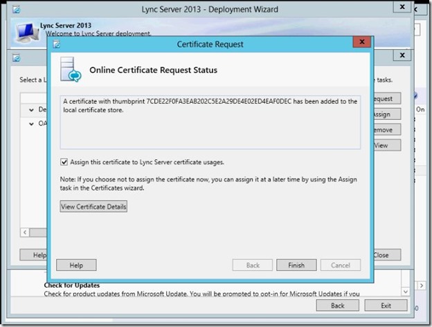Click the certificate thumbprint message text
This screenshot has height=327, width=432.
(x=210, y=105)
